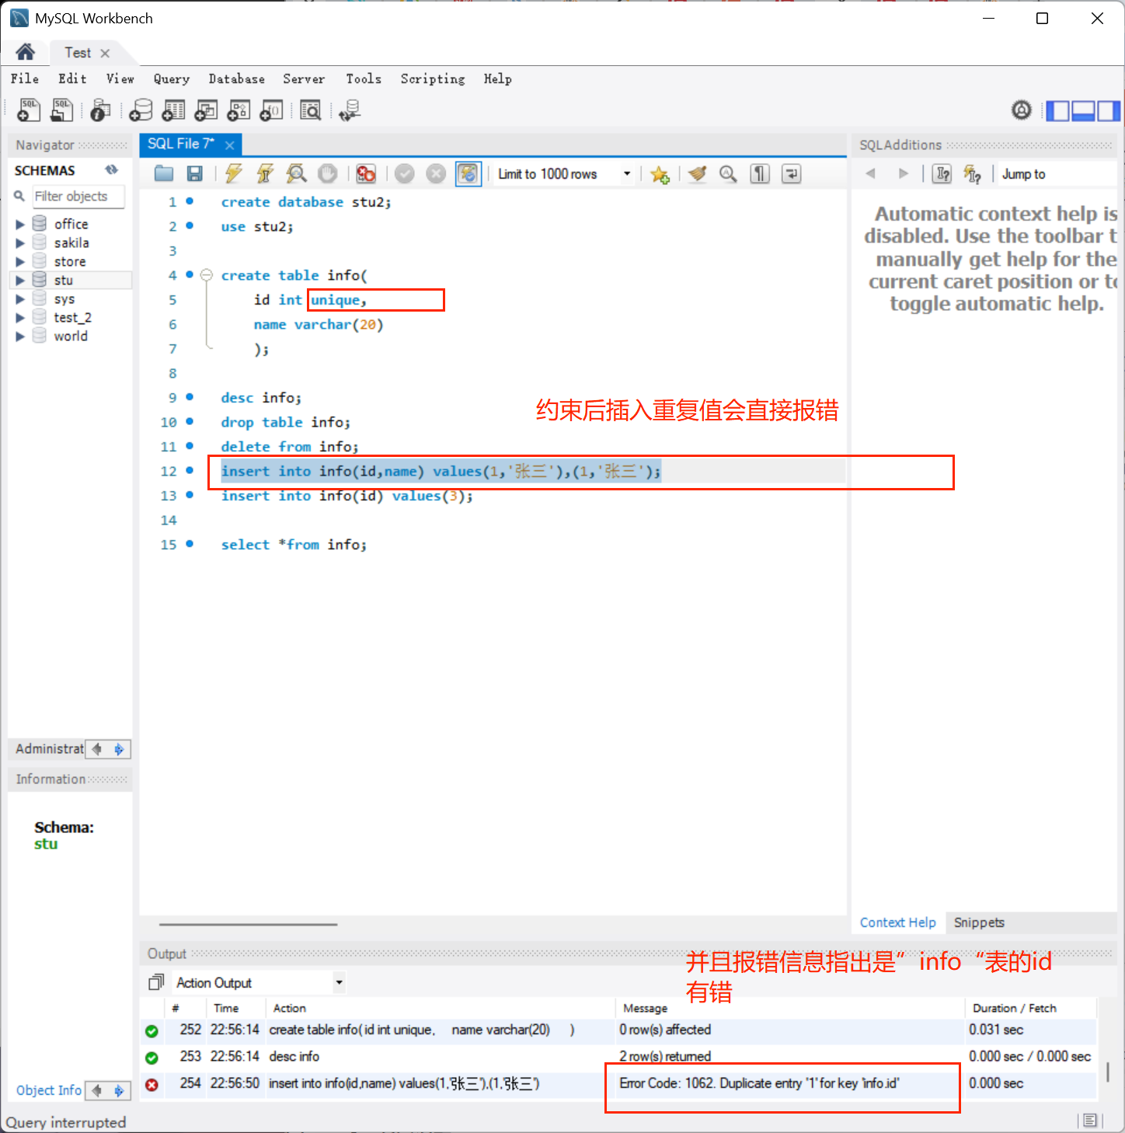The width and height of the screenshot is (1125, 1133).
Task: Run EXPLAIN on current statement
Action: pyautogui.click(x=296, y=174)
